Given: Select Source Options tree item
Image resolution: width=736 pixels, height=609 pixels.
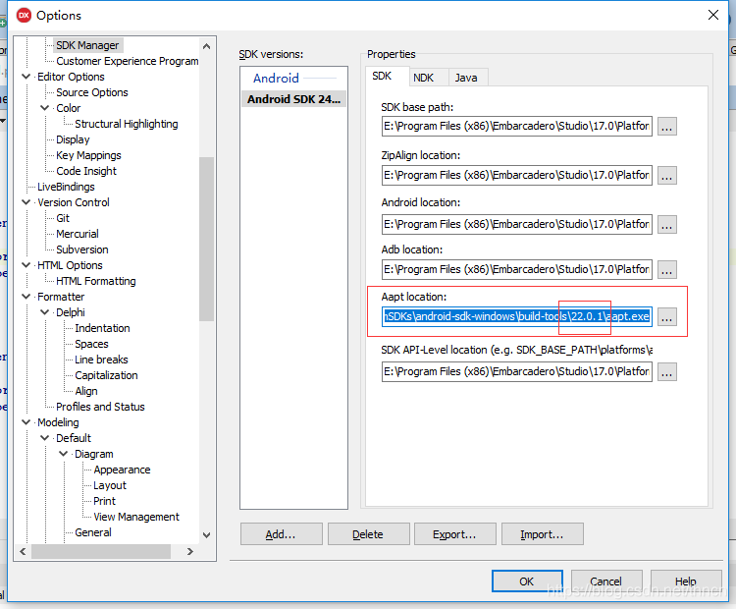Looking at the screenshot, I should point(92,92).
